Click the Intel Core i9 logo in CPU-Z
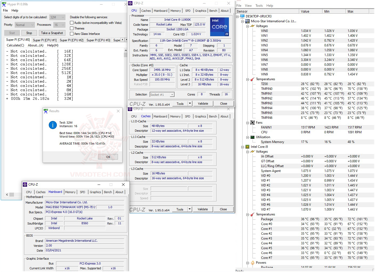The image size is (375, 272). click(220, 27)
